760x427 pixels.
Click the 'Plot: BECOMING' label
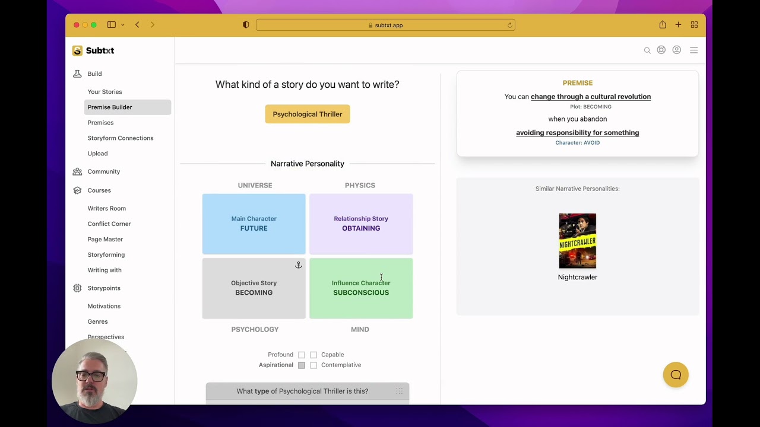click(x=591, y=107)
